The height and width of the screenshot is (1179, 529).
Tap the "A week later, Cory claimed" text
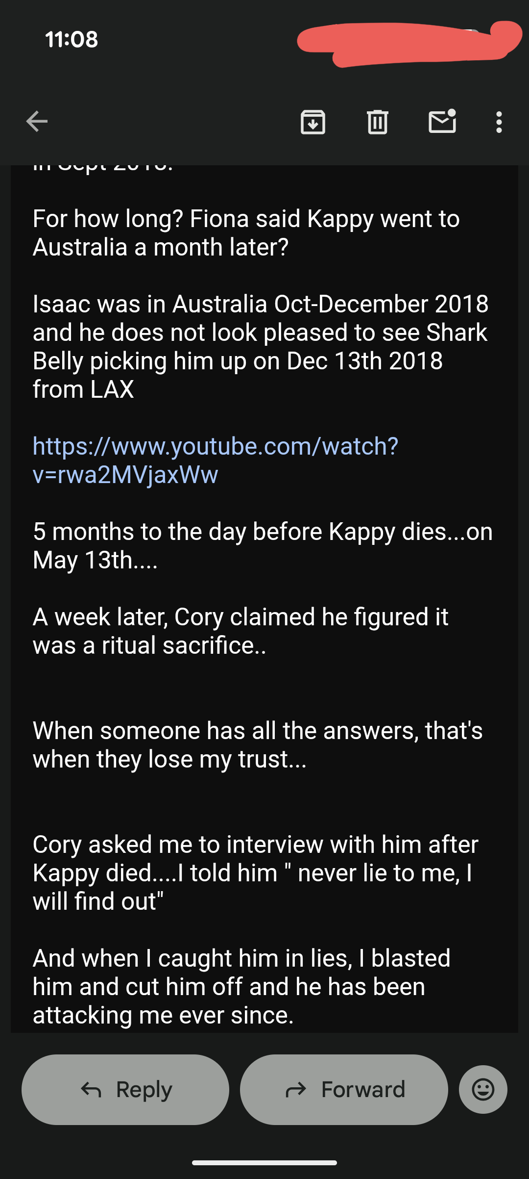240,631
